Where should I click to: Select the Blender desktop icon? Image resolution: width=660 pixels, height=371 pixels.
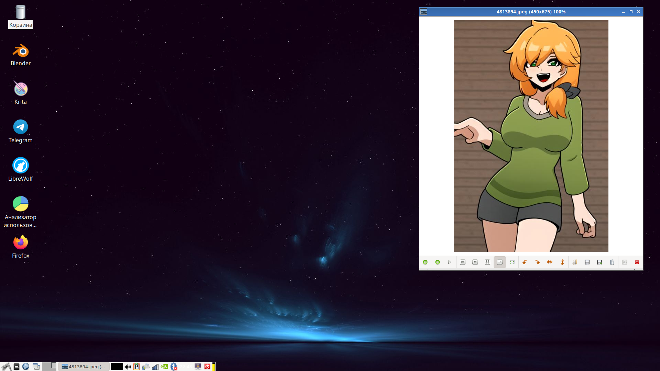click(20, 55)
